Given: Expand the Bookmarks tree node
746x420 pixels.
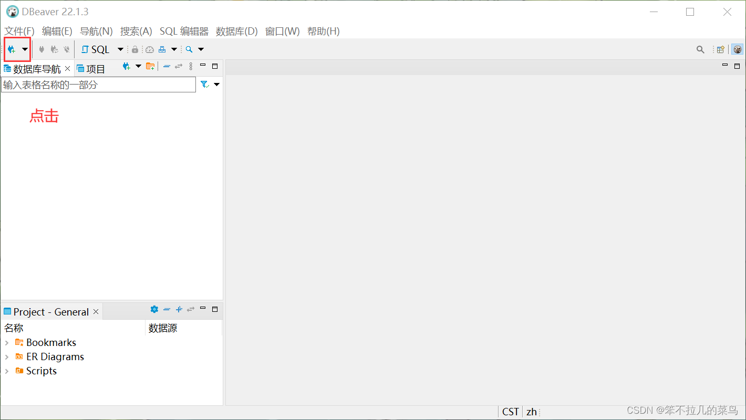Looking at the screenshot, I should click(x=7, y=342).
